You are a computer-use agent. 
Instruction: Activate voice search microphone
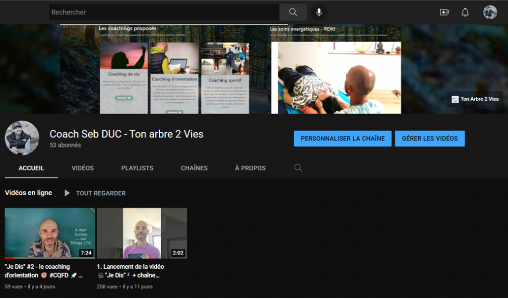click(318, 12)
